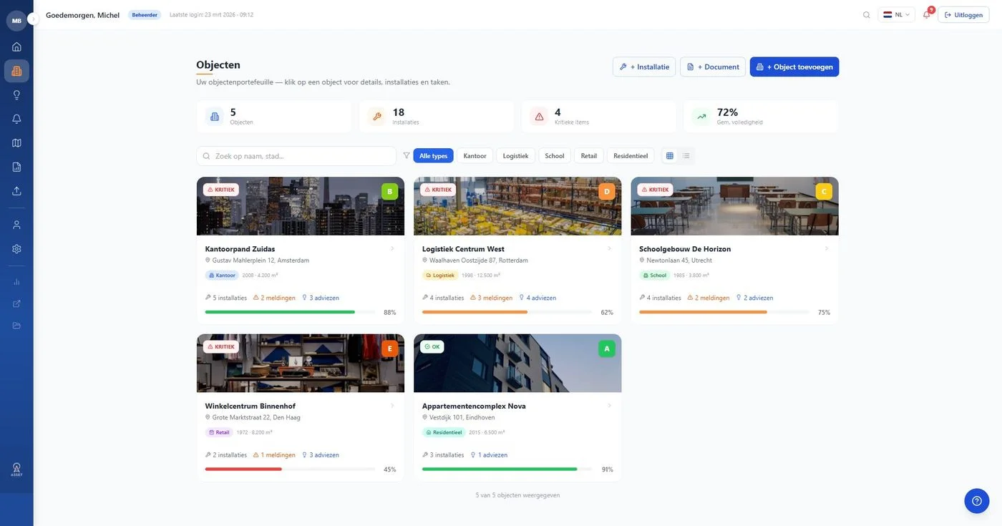The height and width of the screenshot is (526, 1002).
Task: Switch to list view layout
Action: click(686, 156)
